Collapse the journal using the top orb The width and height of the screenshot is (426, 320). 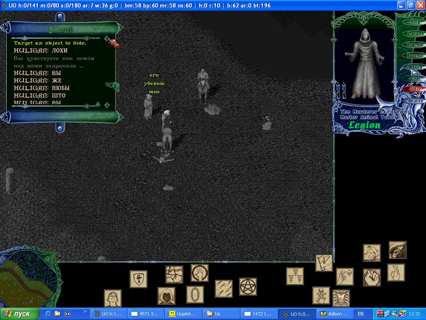tap(61, 17)
